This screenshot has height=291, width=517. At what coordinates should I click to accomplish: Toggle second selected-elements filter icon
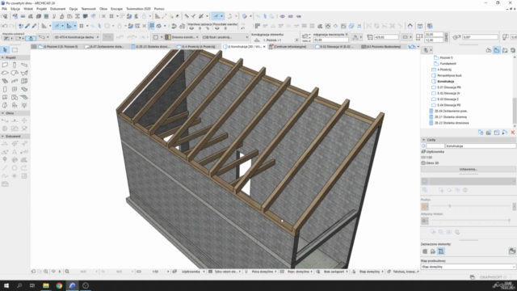[x=433, y=251]
